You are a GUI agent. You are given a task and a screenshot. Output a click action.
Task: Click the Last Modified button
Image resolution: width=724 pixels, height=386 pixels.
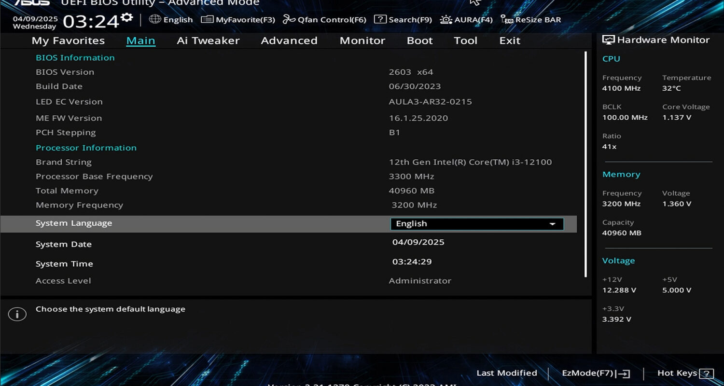point(506,373)
